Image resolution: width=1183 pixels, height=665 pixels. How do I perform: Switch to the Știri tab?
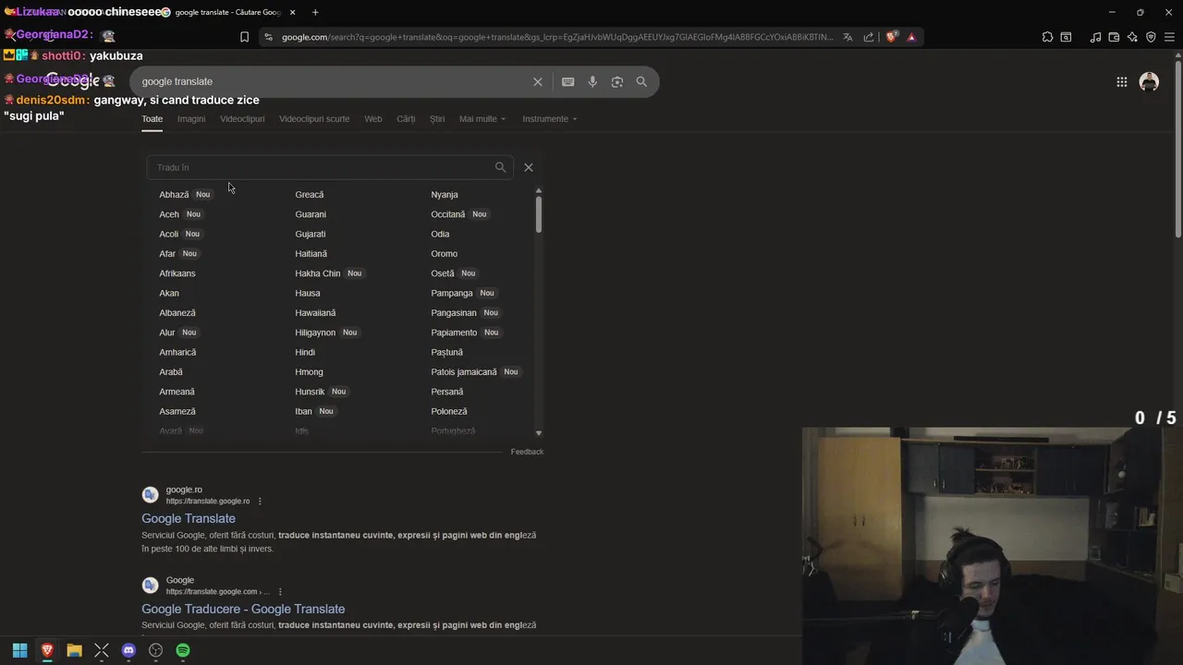[x=437, y=119]
